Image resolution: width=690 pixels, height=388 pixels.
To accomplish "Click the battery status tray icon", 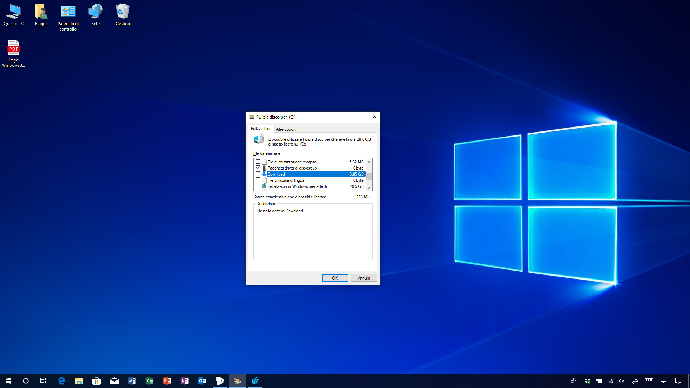I will click(x=599, y=381).
